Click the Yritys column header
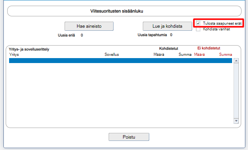Viewport: 248px width, 150px height. (14, 55)
